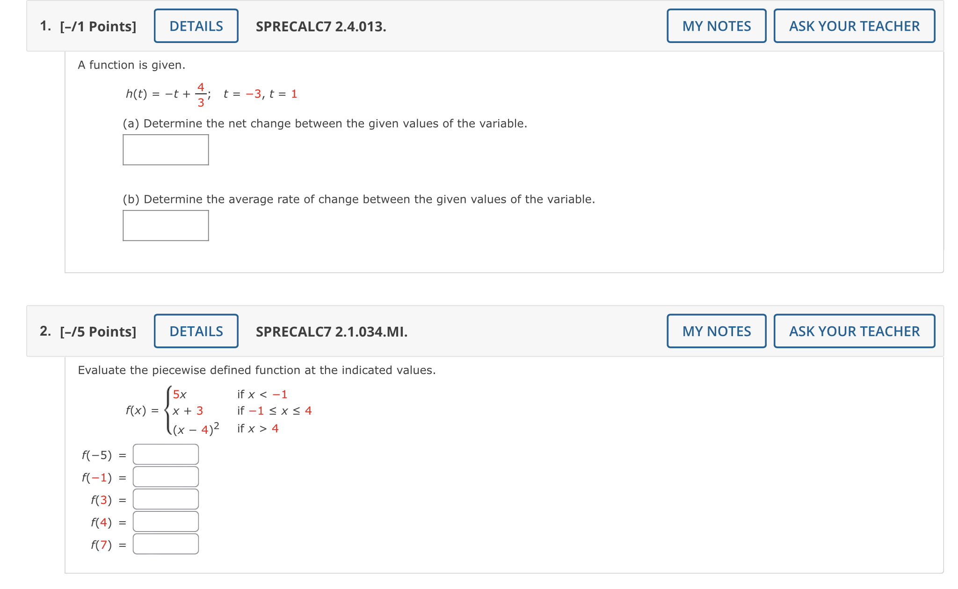The width and height of the screenshot is (958, 589).
Task: Click the f(4) answer field
Action: pos(165,521)
